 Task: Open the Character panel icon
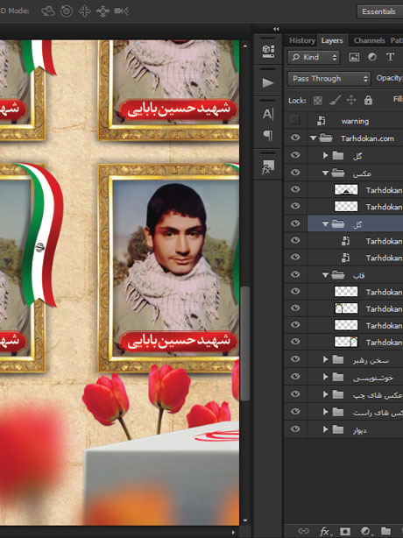point(268,114)
